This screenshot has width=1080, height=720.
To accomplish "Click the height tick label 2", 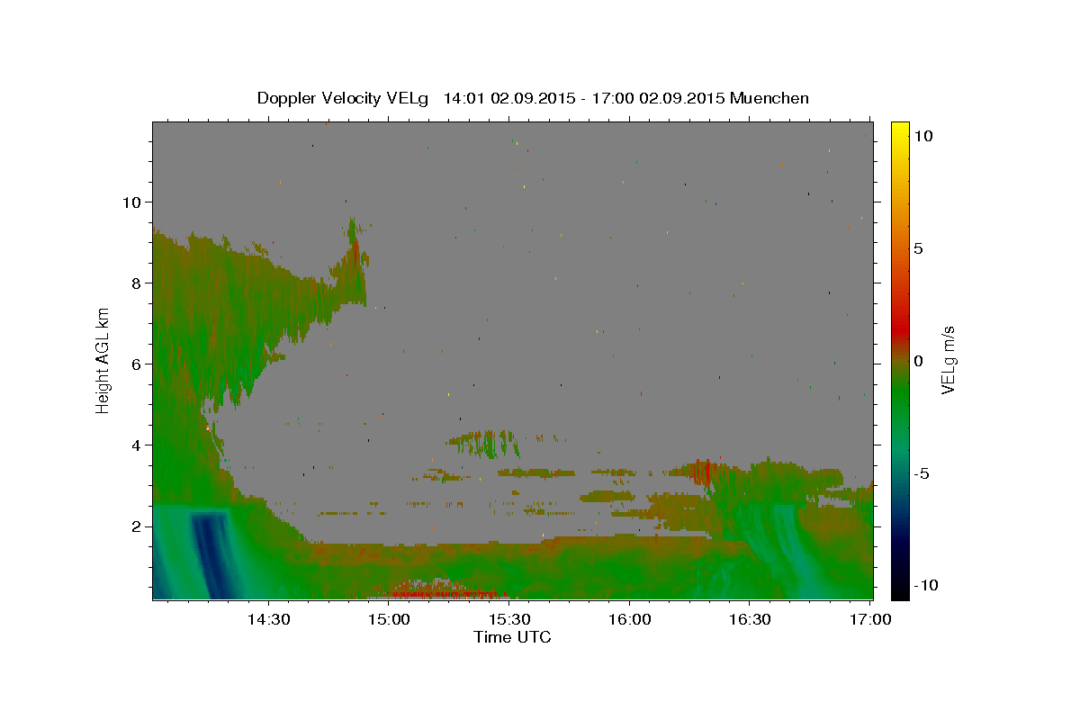I will (x=137, y=526).
